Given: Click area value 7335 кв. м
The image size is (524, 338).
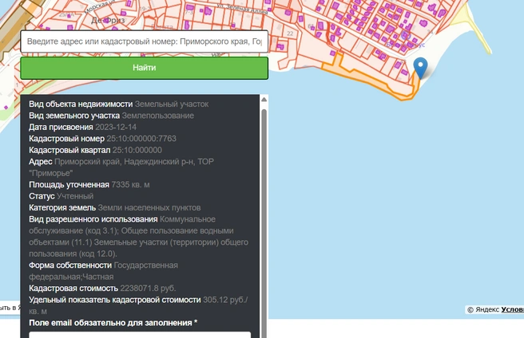Looking at the screenshot, I should click(130, 184).
